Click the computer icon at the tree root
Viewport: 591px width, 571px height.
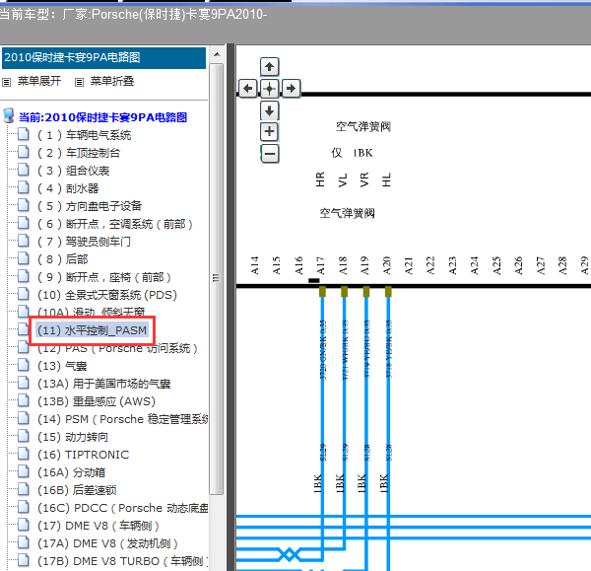click(x=9, y=115)
